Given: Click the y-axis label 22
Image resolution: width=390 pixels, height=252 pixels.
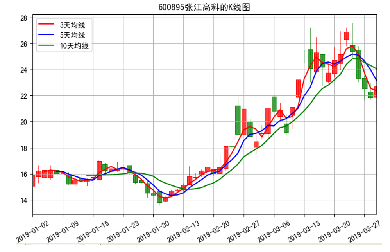Looking at the screenshot, I should point(23,96).
